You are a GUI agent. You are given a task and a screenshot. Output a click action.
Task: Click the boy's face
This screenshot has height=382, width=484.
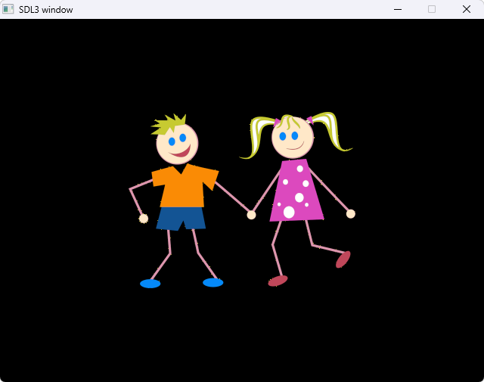[177, 144]
